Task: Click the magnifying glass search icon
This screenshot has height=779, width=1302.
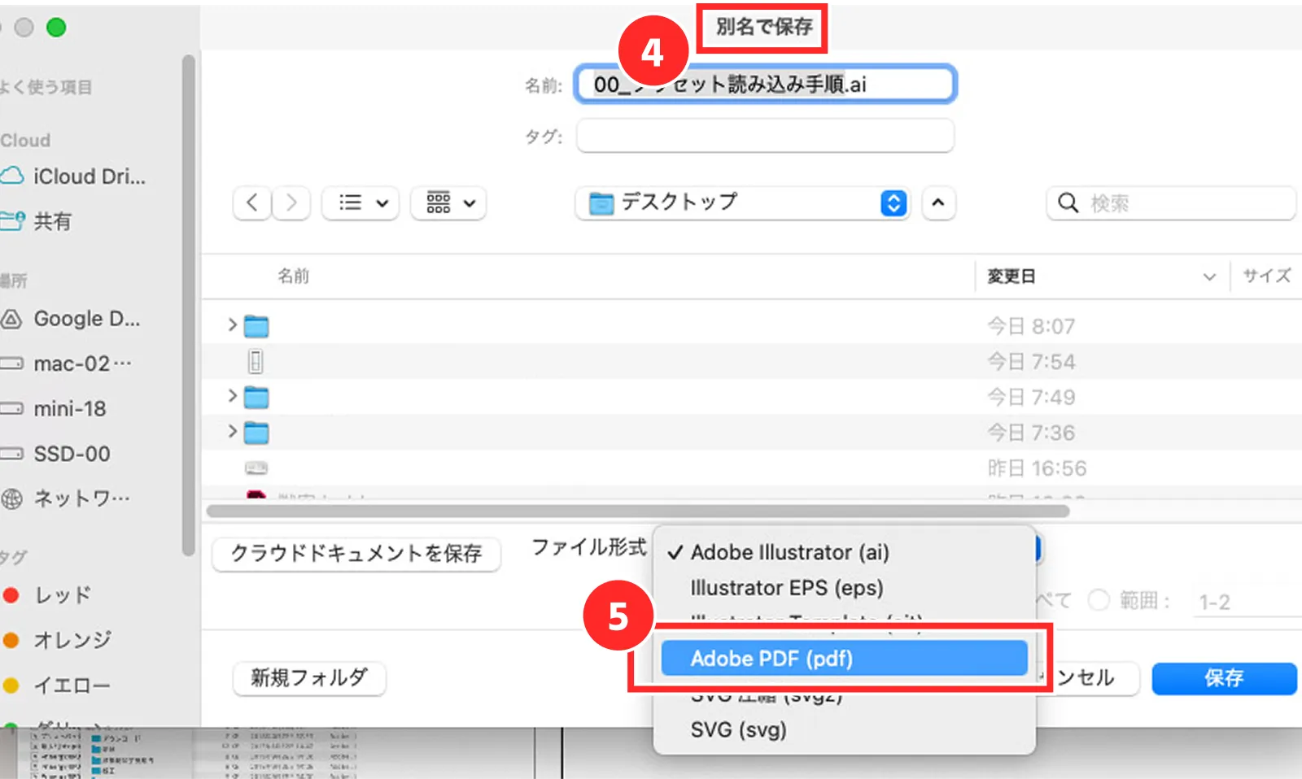Action: [x=1068, y=202]
